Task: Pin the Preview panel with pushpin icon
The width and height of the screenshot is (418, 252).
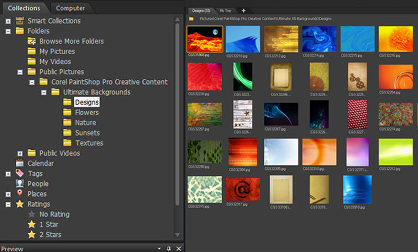Action: click(168, 248)
